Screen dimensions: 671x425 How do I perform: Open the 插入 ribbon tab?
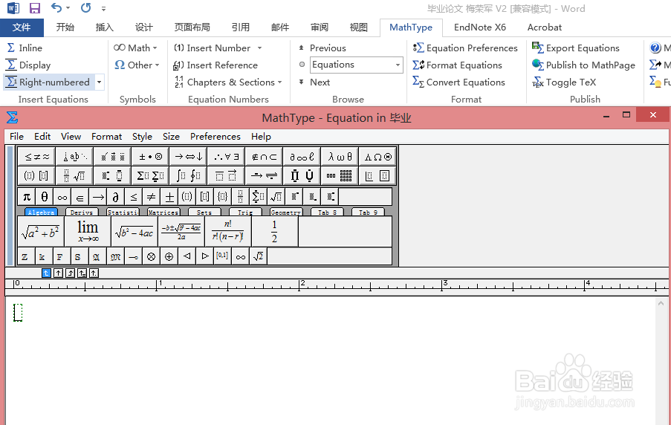point(105,27)
